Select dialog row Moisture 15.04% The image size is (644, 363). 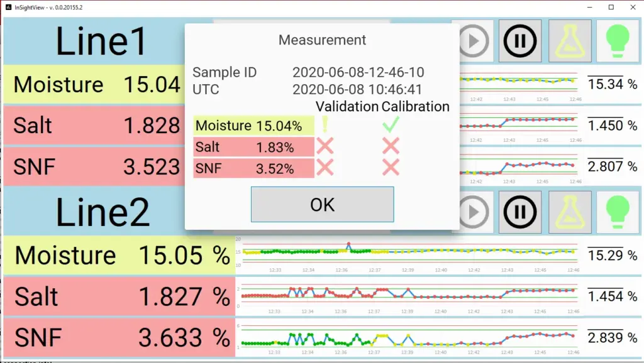point(254,126)
